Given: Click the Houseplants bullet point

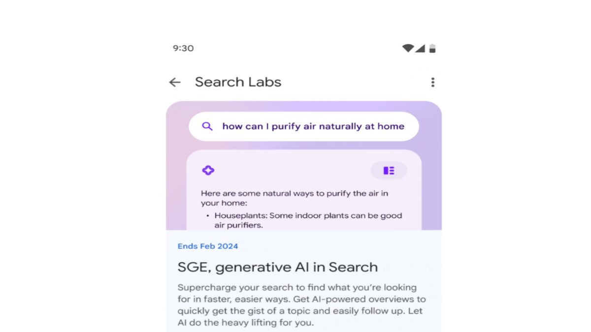Looking at the screenshot, I should [308, 215].
